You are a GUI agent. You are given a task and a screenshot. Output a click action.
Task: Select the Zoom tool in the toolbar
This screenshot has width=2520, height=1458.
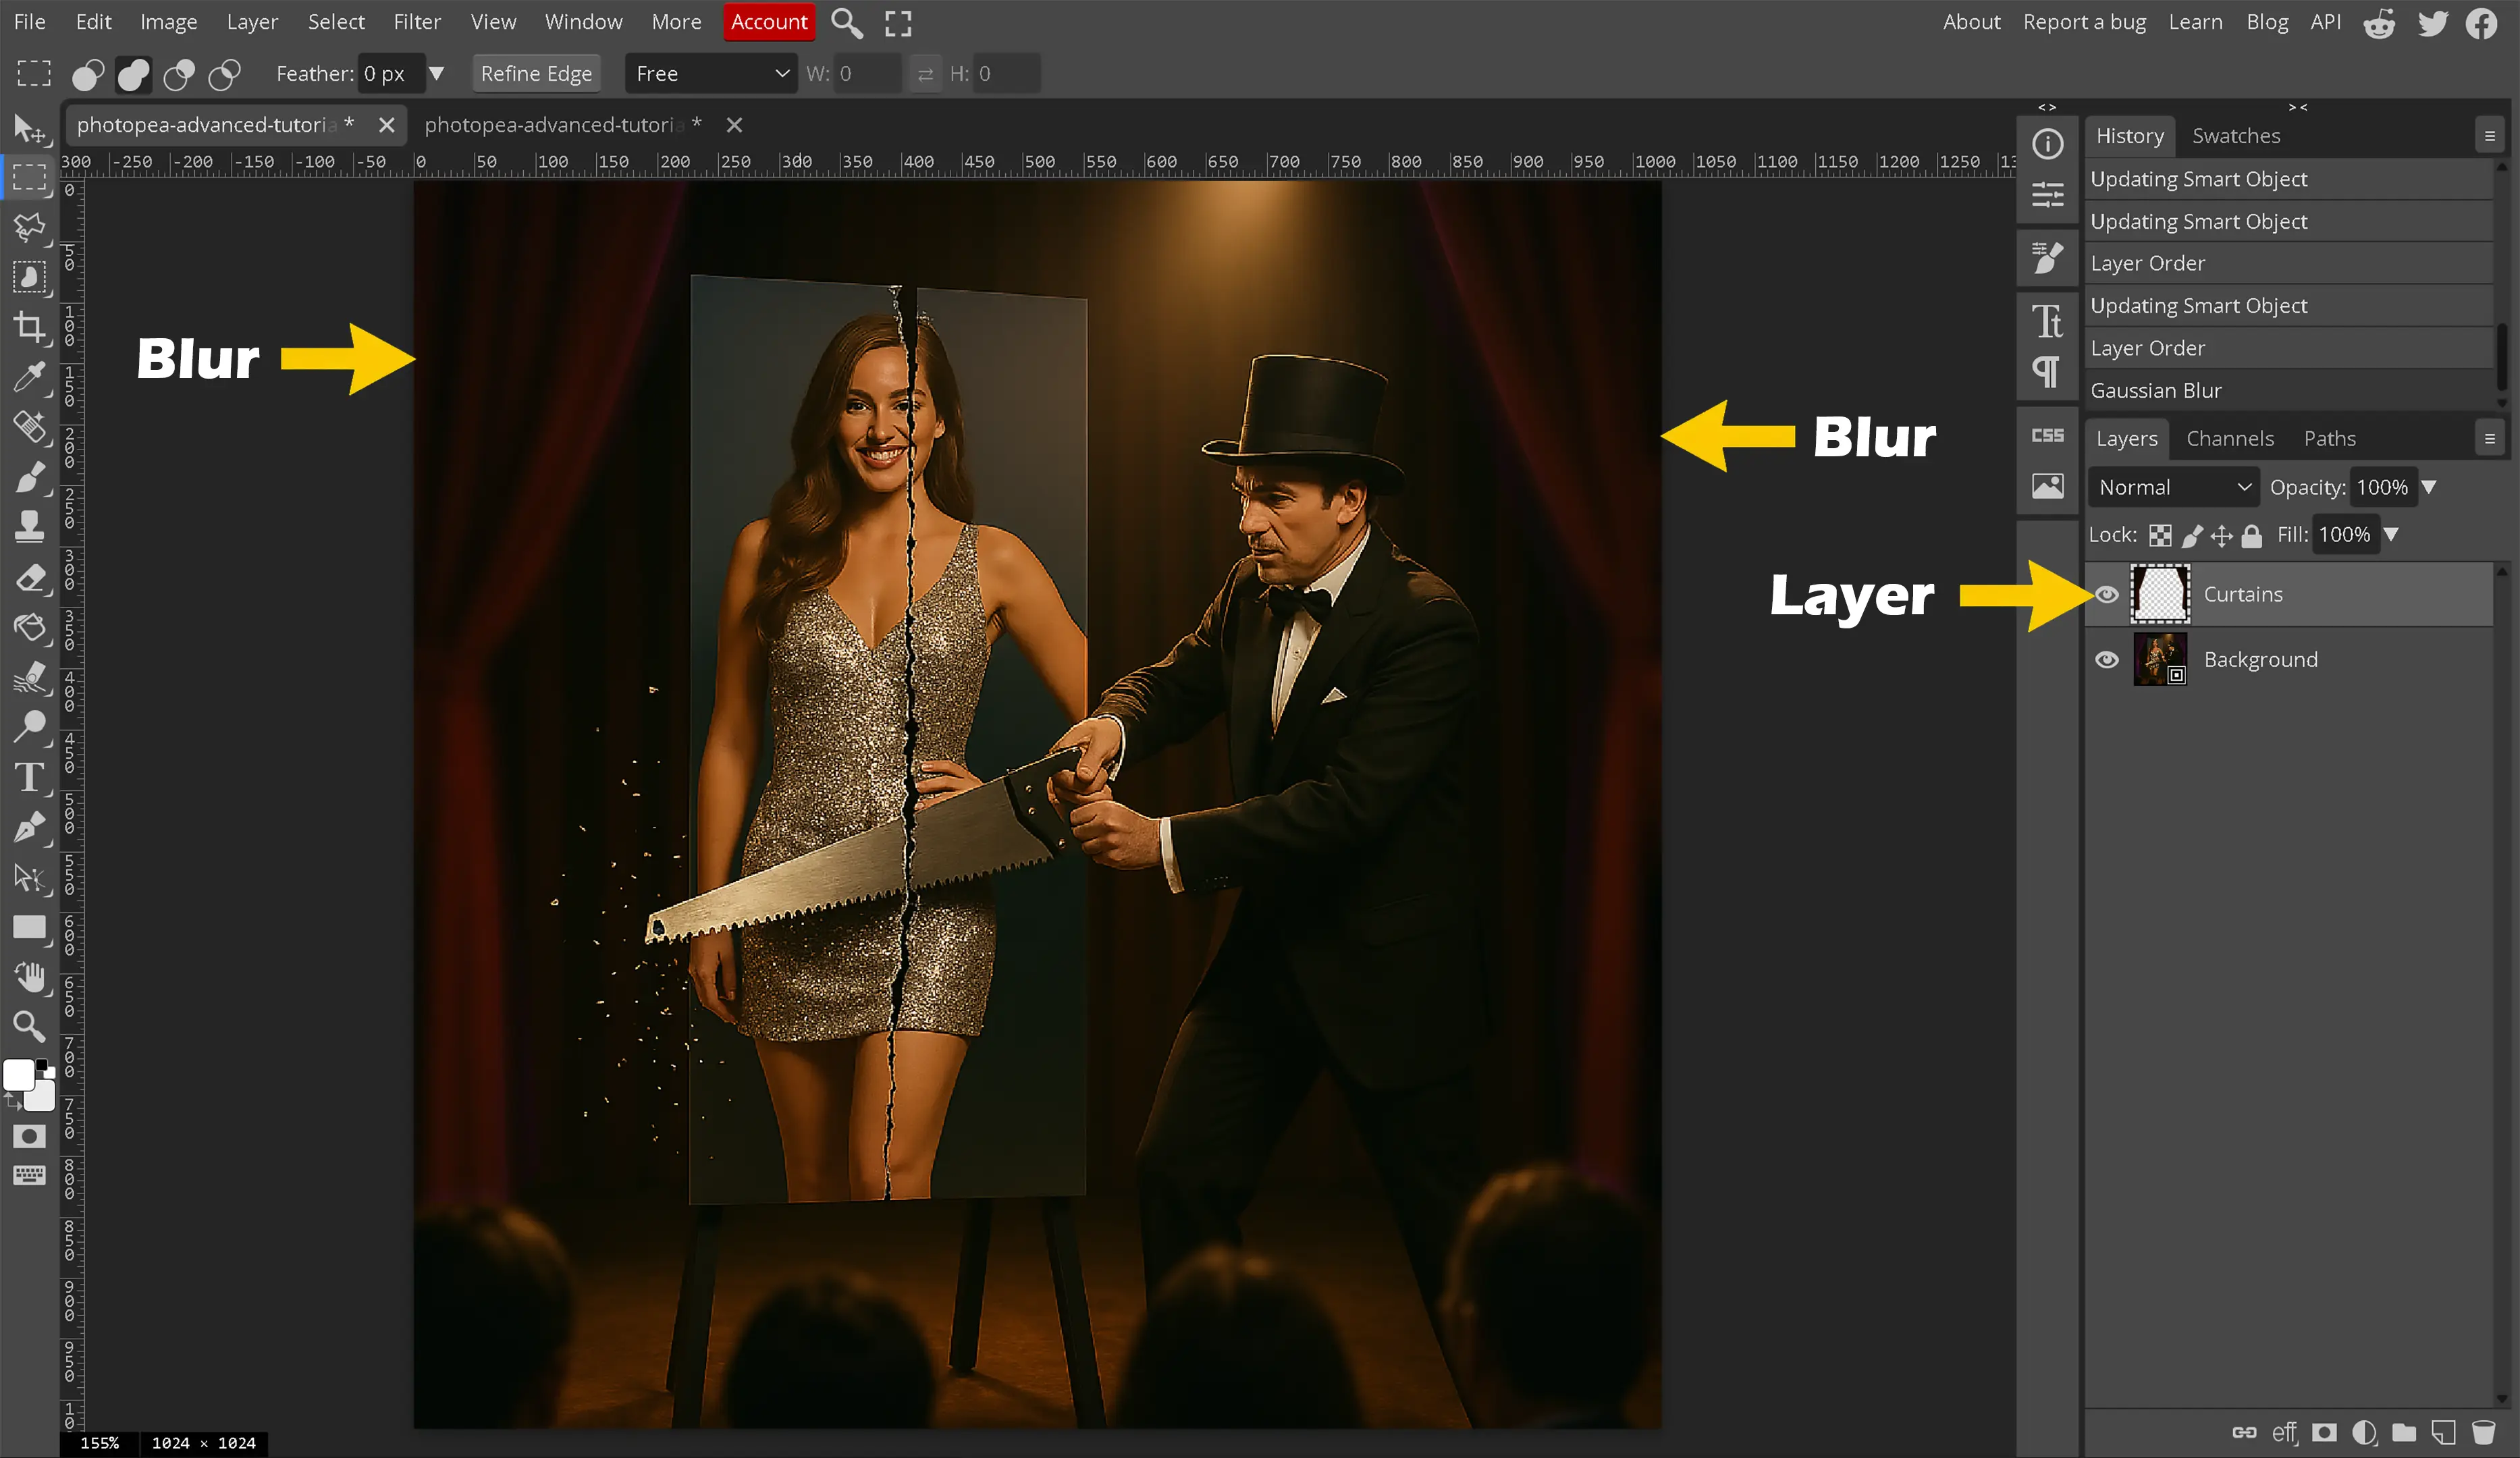[29, 1026]
